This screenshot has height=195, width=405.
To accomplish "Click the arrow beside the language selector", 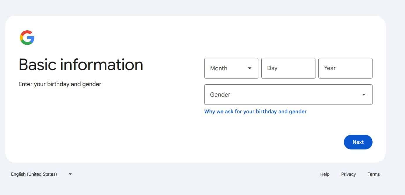I will (70, 174).
